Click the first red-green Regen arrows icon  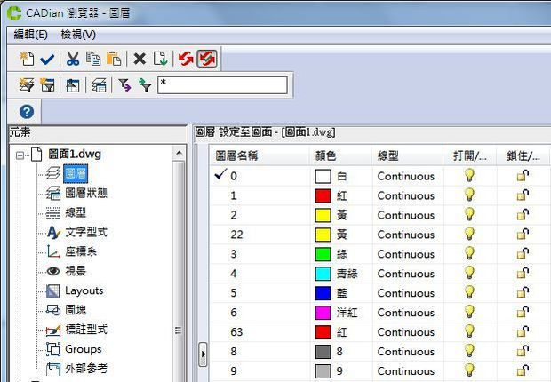[x=186, y=59]
